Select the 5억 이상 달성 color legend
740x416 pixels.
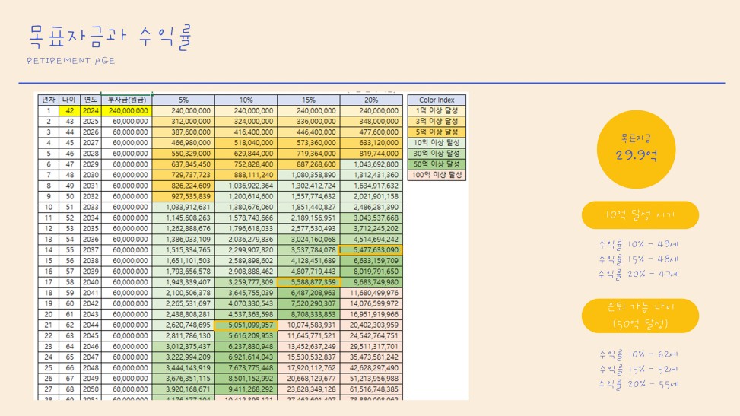437,132
